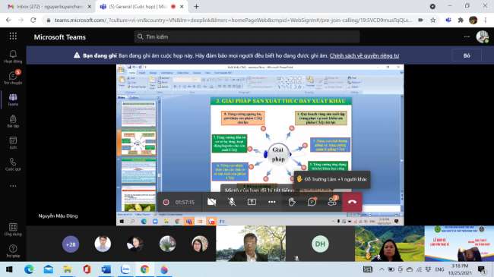This screenshot has height=277, width=494.
Task: Open the Office app from taskbar
Action: tap(87, 269)
